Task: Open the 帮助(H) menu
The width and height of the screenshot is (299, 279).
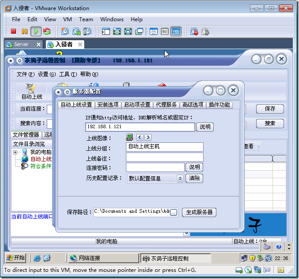Action: 89,74
